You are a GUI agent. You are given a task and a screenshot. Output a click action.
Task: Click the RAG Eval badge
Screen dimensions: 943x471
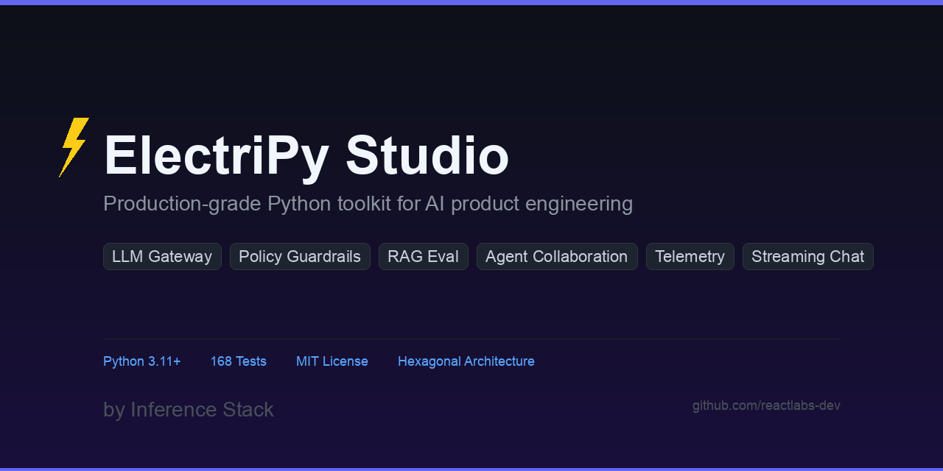point(424,256)
